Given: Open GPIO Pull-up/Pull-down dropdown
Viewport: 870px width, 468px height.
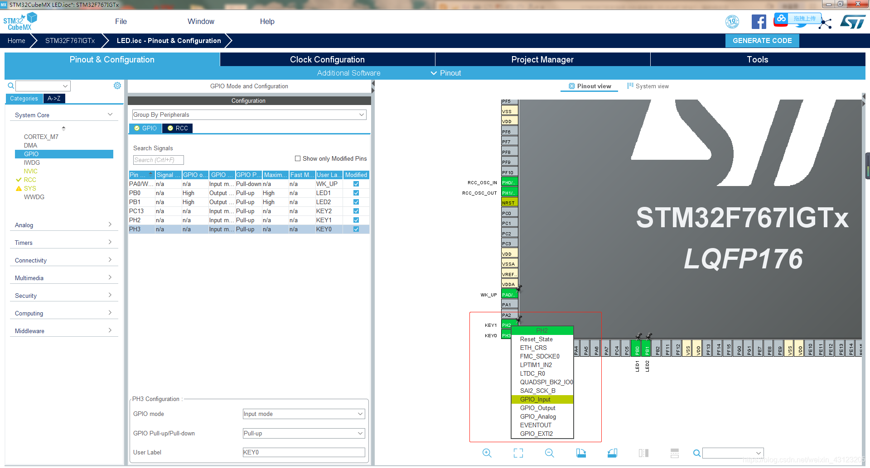Looking at the screenshot, I should point(304,433).
